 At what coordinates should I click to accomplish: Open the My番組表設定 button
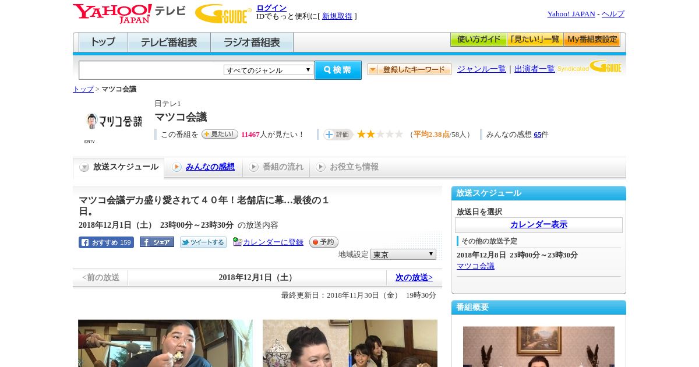pyautogui.click(x=592, y=40)
